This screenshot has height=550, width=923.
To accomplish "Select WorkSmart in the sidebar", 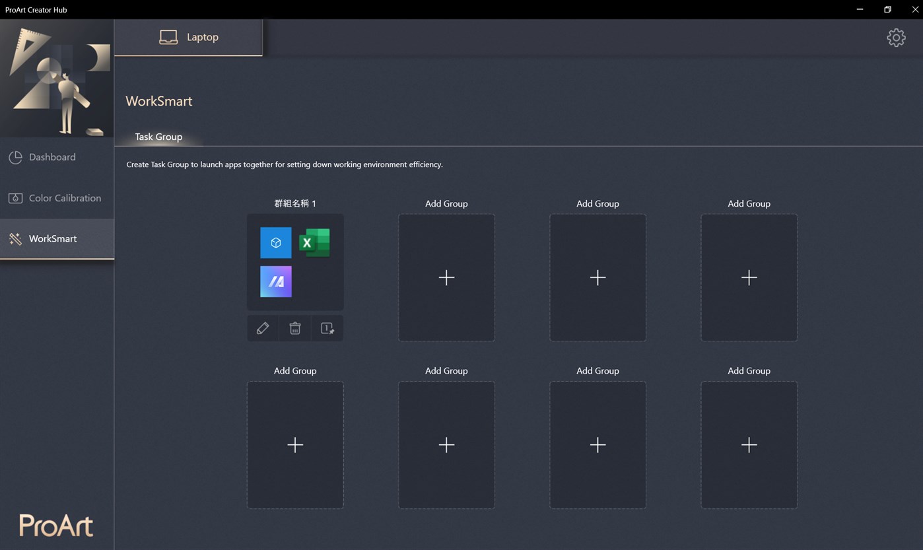I will click(x=57, y=238).
